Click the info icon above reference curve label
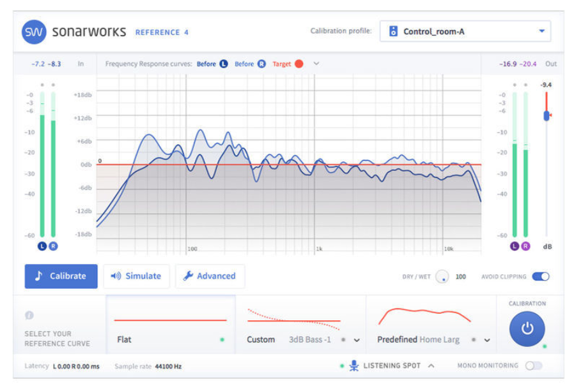Viewport: 581px width, 391px height. point(29,315)
